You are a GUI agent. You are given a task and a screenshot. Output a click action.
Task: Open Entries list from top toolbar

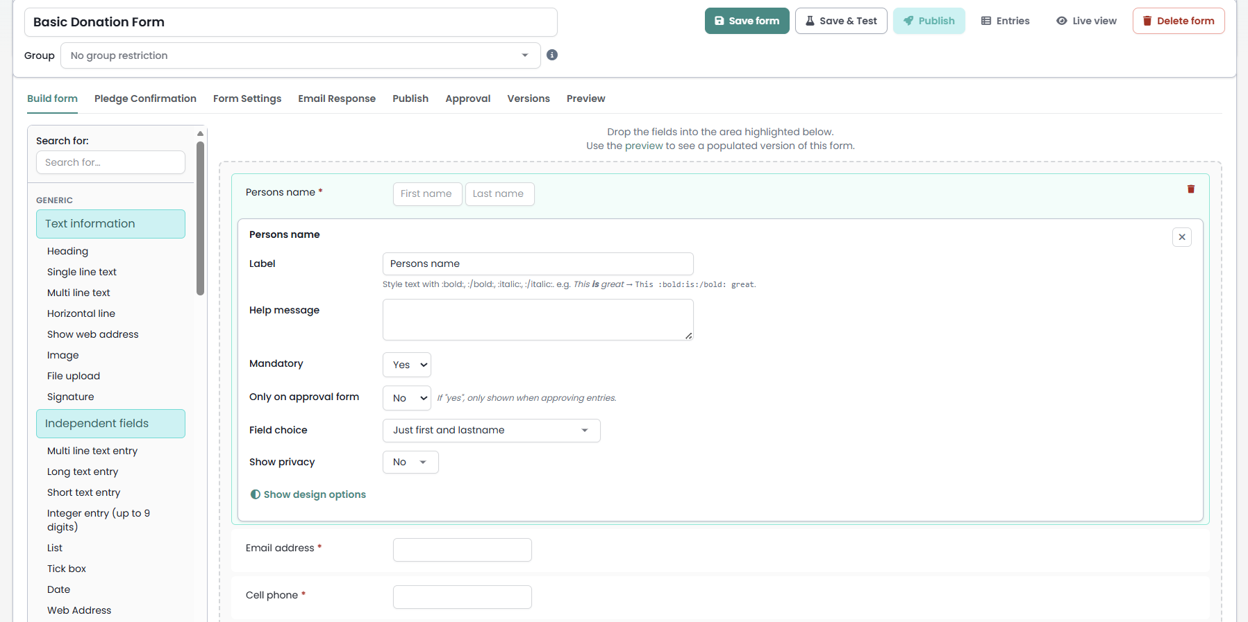coord(1005,21)
